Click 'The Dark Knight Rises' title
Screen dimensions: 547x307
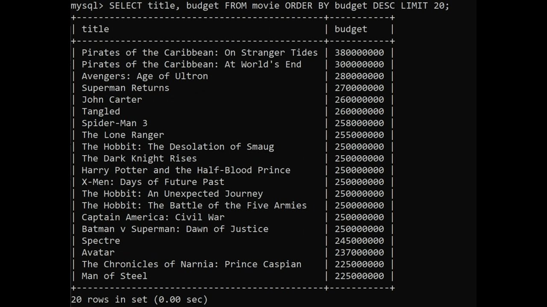click(139, 158)
